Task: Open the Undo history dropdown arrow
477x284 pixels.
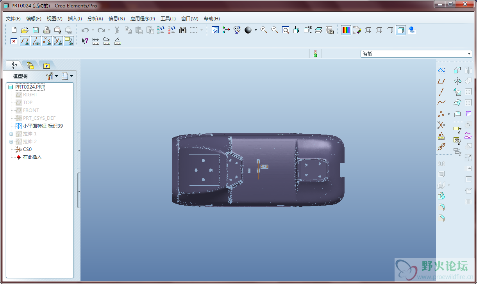Action: point(93,30)
